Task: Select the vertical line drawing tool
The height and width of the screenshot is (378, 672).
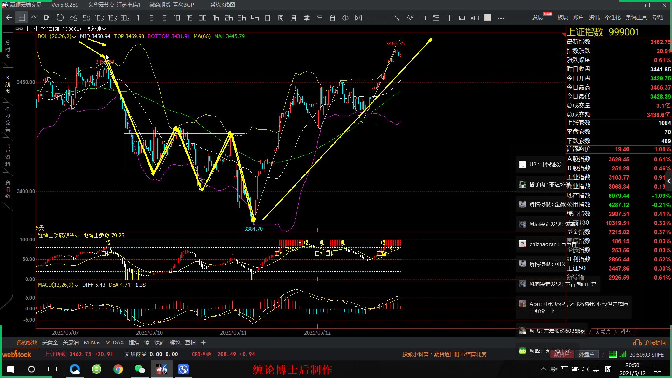Action: coord(384,17)
